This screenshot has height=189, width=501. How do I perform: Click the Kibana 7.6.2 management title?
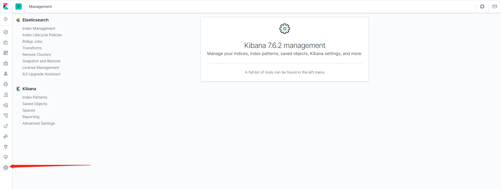[x=285, y=45]
